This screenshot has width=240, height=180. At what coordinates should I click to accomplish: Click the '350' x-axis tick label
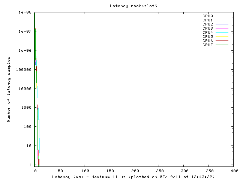click(210, 171)
